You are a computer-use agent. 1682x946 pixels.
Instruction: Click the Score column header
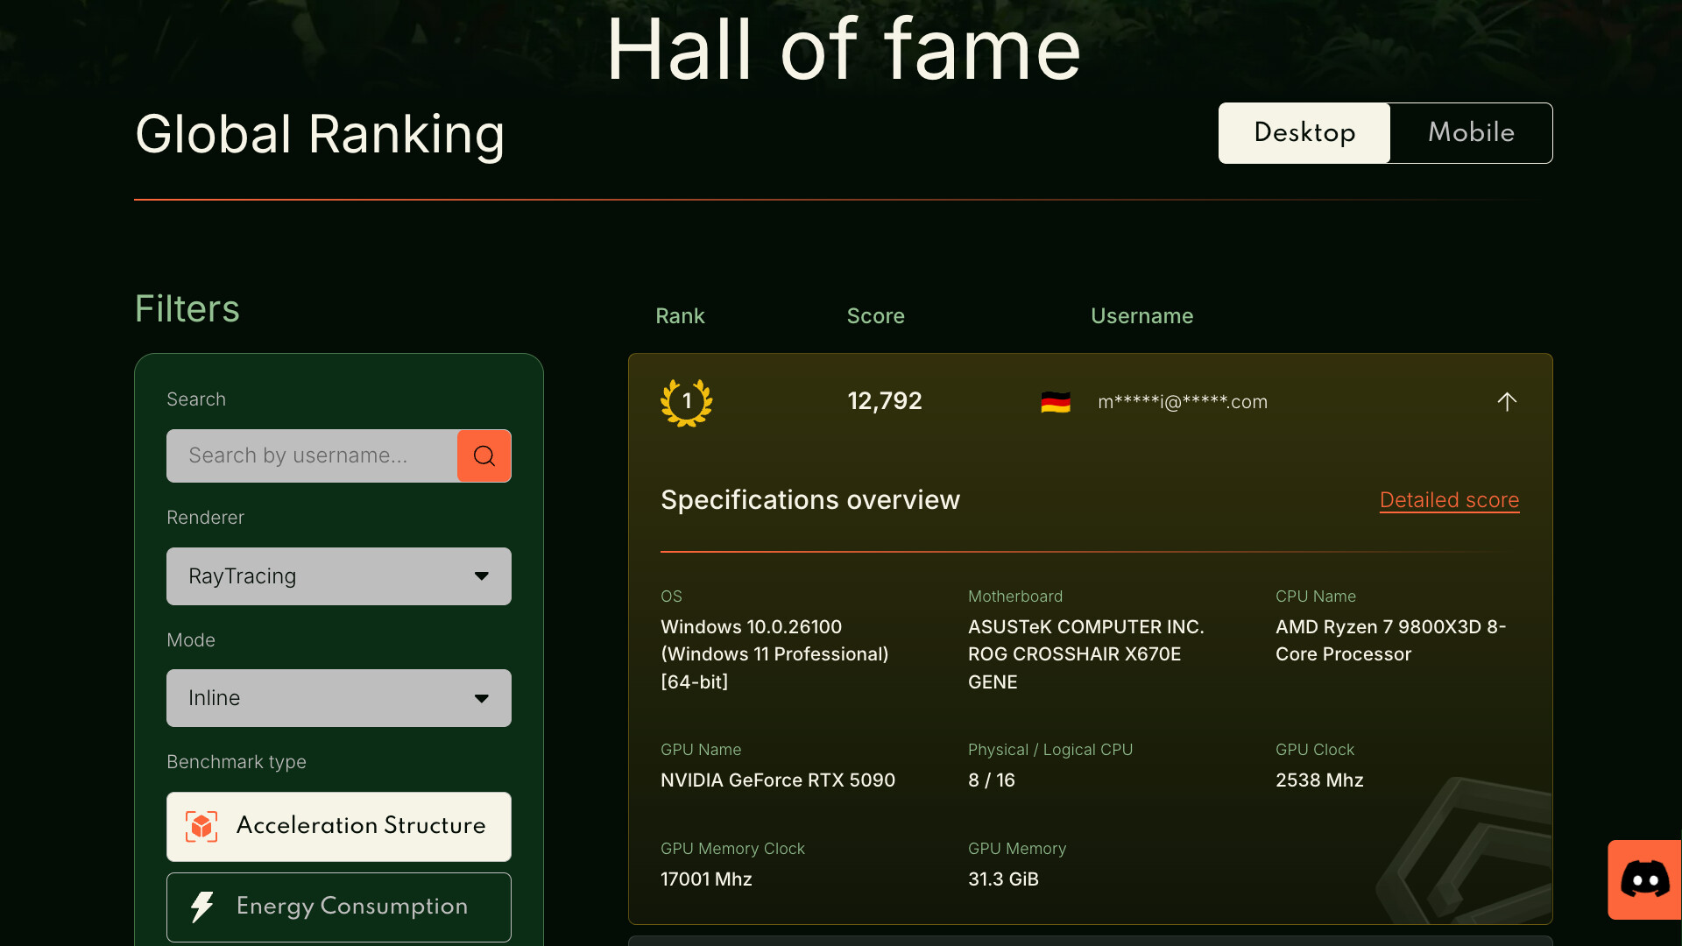click(x=875, y=315)
